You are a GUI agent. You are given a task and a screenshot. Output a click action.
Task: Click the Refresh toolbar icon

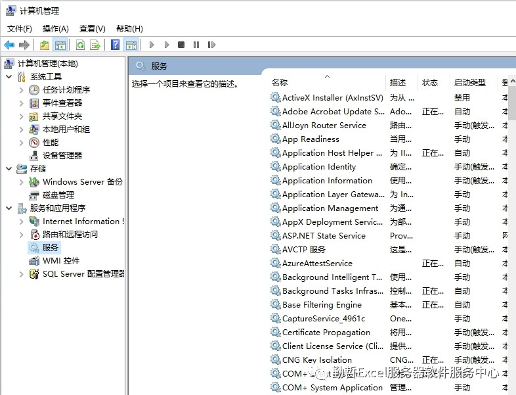click(x=80, y=45)
